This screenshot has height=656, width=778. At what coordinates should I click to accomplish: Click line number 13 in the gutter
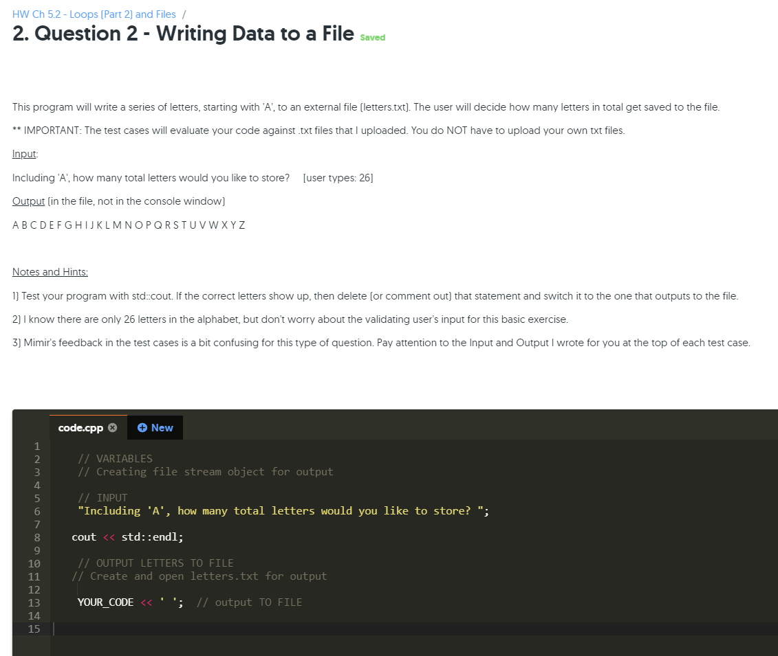34,603
